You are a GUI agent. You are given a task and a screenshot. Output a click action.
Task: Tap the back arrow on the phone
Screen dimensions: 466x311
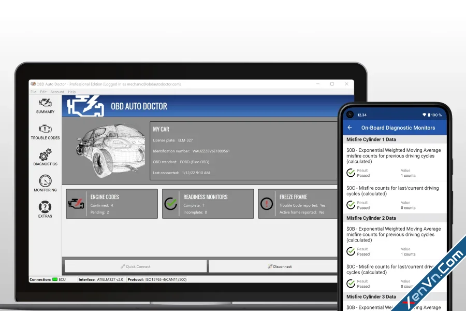coord(350,128)
